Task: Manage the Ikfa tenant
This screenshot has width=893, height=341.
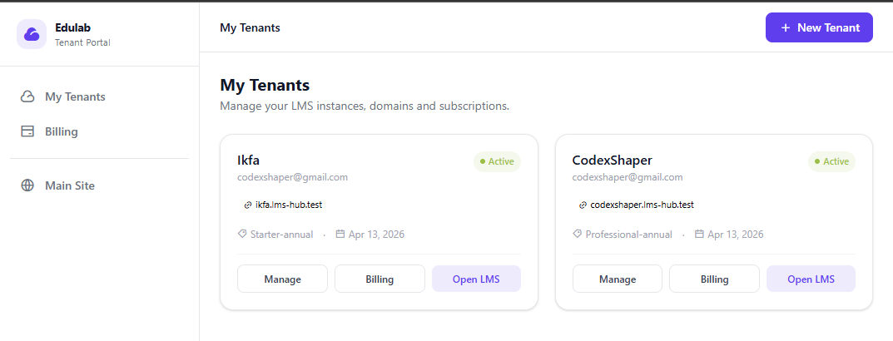Action: point(282,279)
